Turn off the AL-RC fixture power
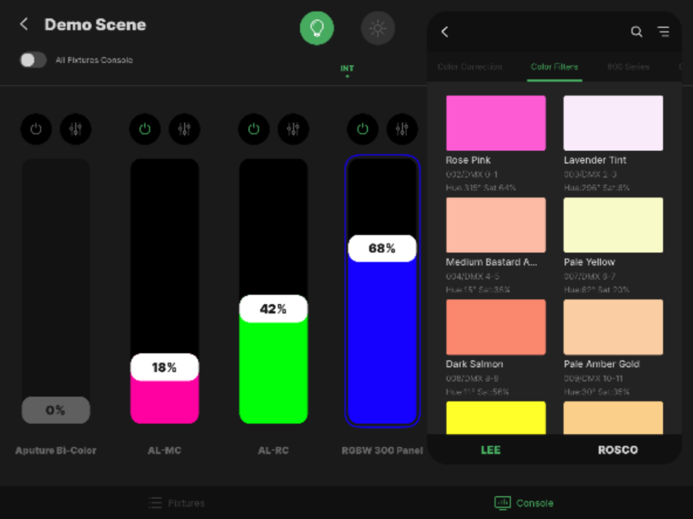The image size is (693, 519). pyautogui.click(x=254, y=129)
